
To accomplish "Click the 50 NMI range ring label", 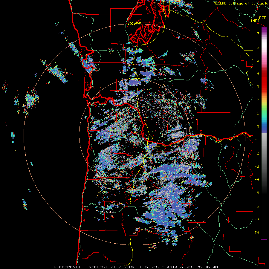I will [x=134, y=79].
